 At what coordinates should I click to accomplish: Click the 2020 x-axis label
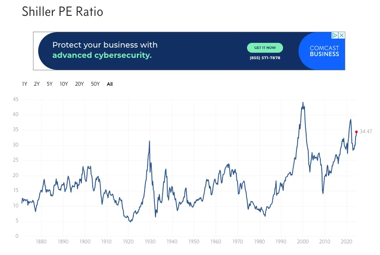[x=346, y=241]
